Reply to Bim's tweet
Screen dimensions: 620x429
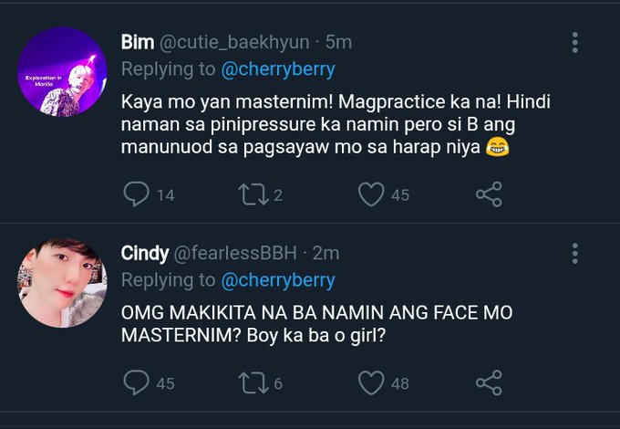coord(135,194)
